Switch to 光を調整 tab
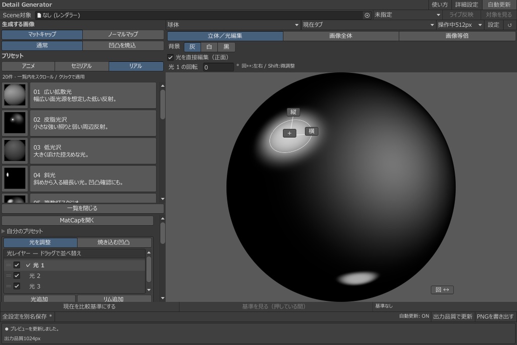517x345 pixels. point(40,242)
